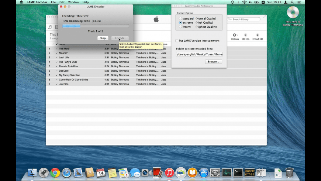Enable Put LAME Version into comment
Image resolution: width=321 pixels, height=181 pixels.
click(177, 41)
